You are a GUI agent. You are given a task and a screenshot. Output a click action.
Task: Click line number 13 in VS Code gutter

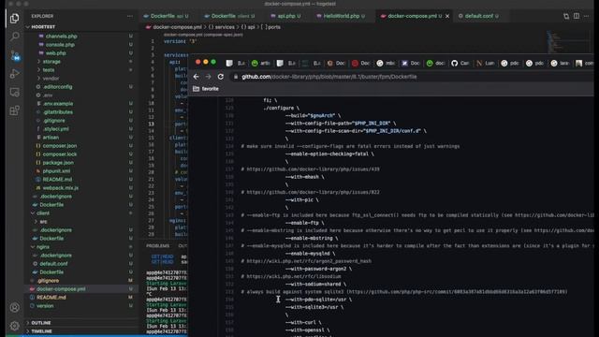pyautogui.click(x=152, y=125)
